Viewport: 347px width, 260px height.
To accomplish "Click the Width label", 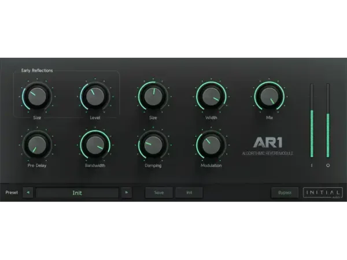I will [211, 118].
